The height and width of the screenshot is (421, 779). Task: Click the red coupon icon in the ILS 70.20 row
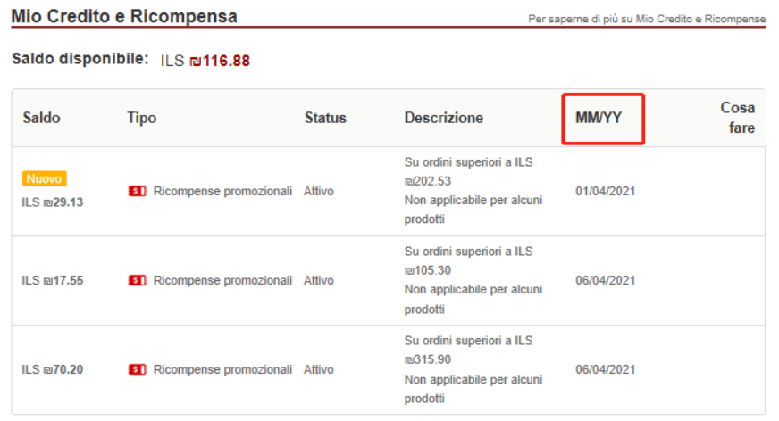[x=137, y=369]
